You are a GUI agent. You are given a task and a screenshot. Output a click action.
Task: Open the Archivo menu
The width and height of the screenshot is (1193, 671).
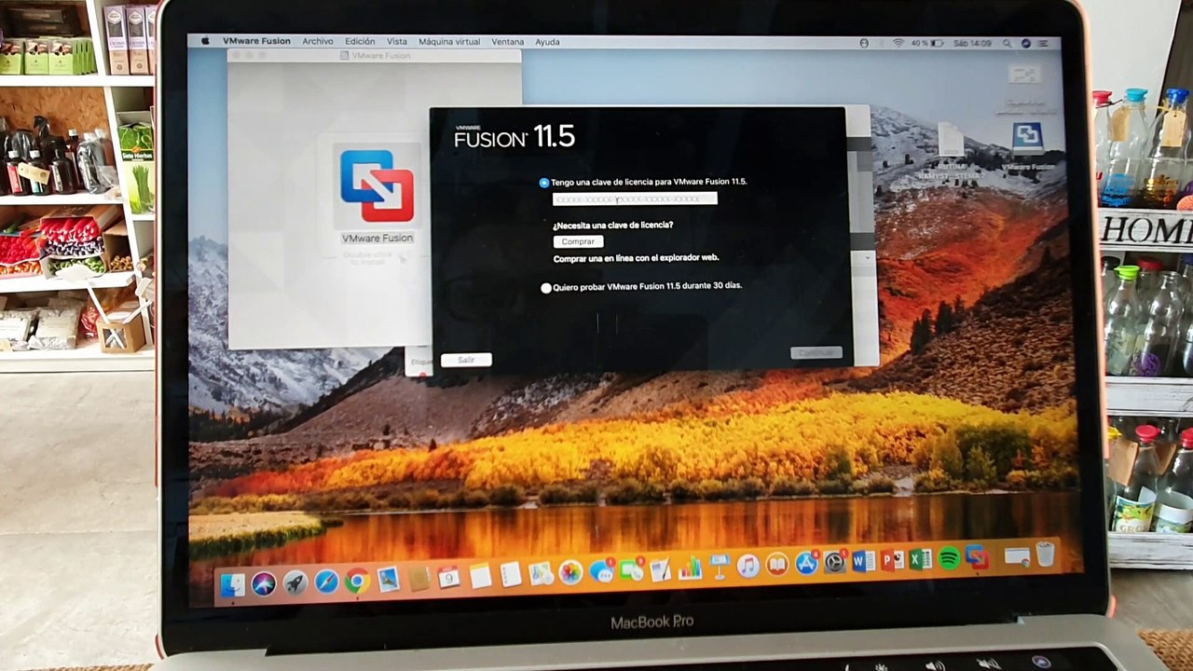(318, 42)
